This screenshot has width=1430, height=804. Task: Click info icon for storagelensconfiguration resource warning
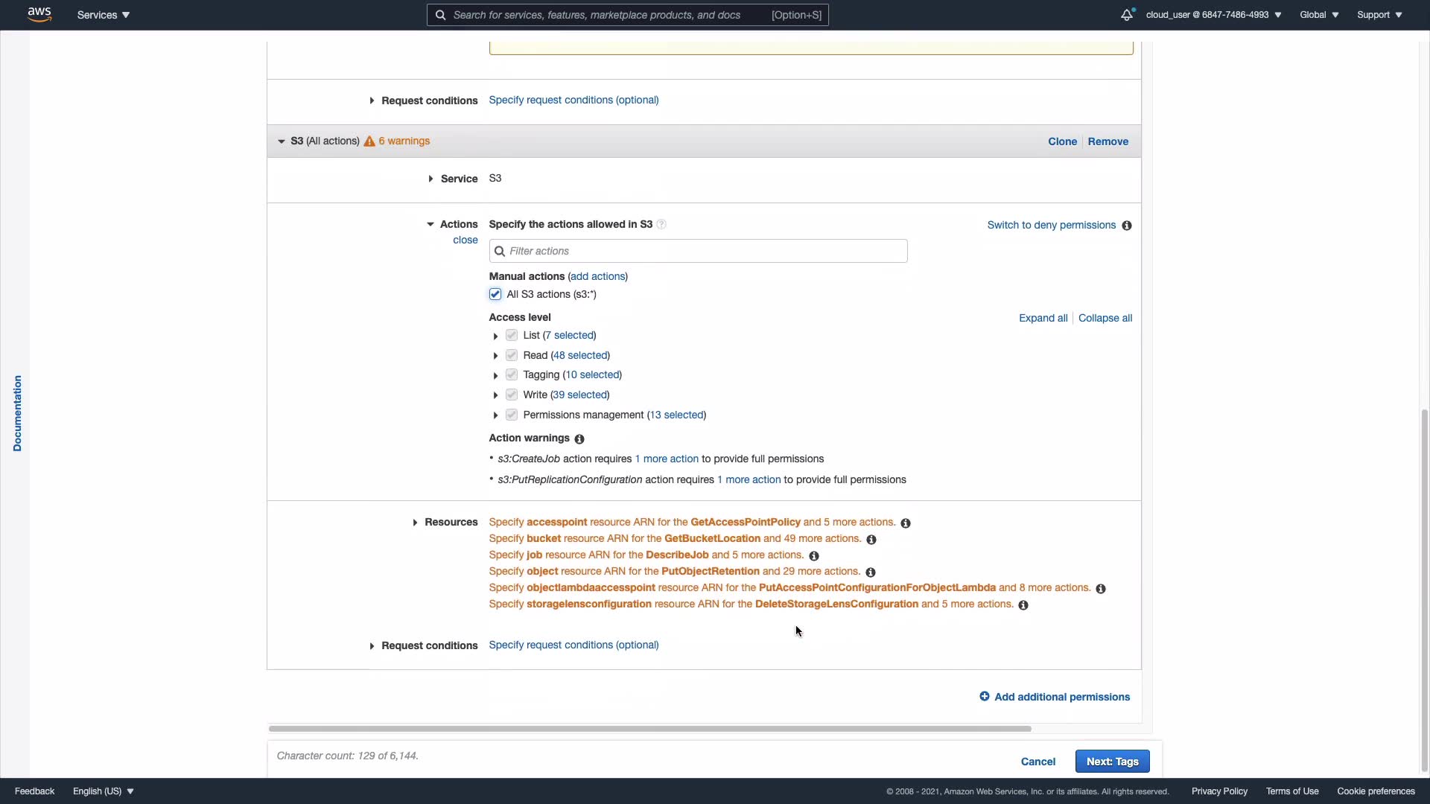(1023, 605)
